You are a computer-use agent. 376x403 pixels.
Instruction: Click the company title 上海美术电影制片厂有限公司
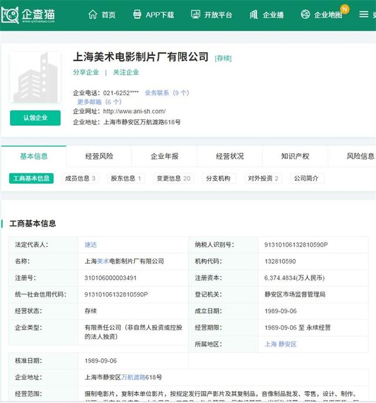click(140, 57)
